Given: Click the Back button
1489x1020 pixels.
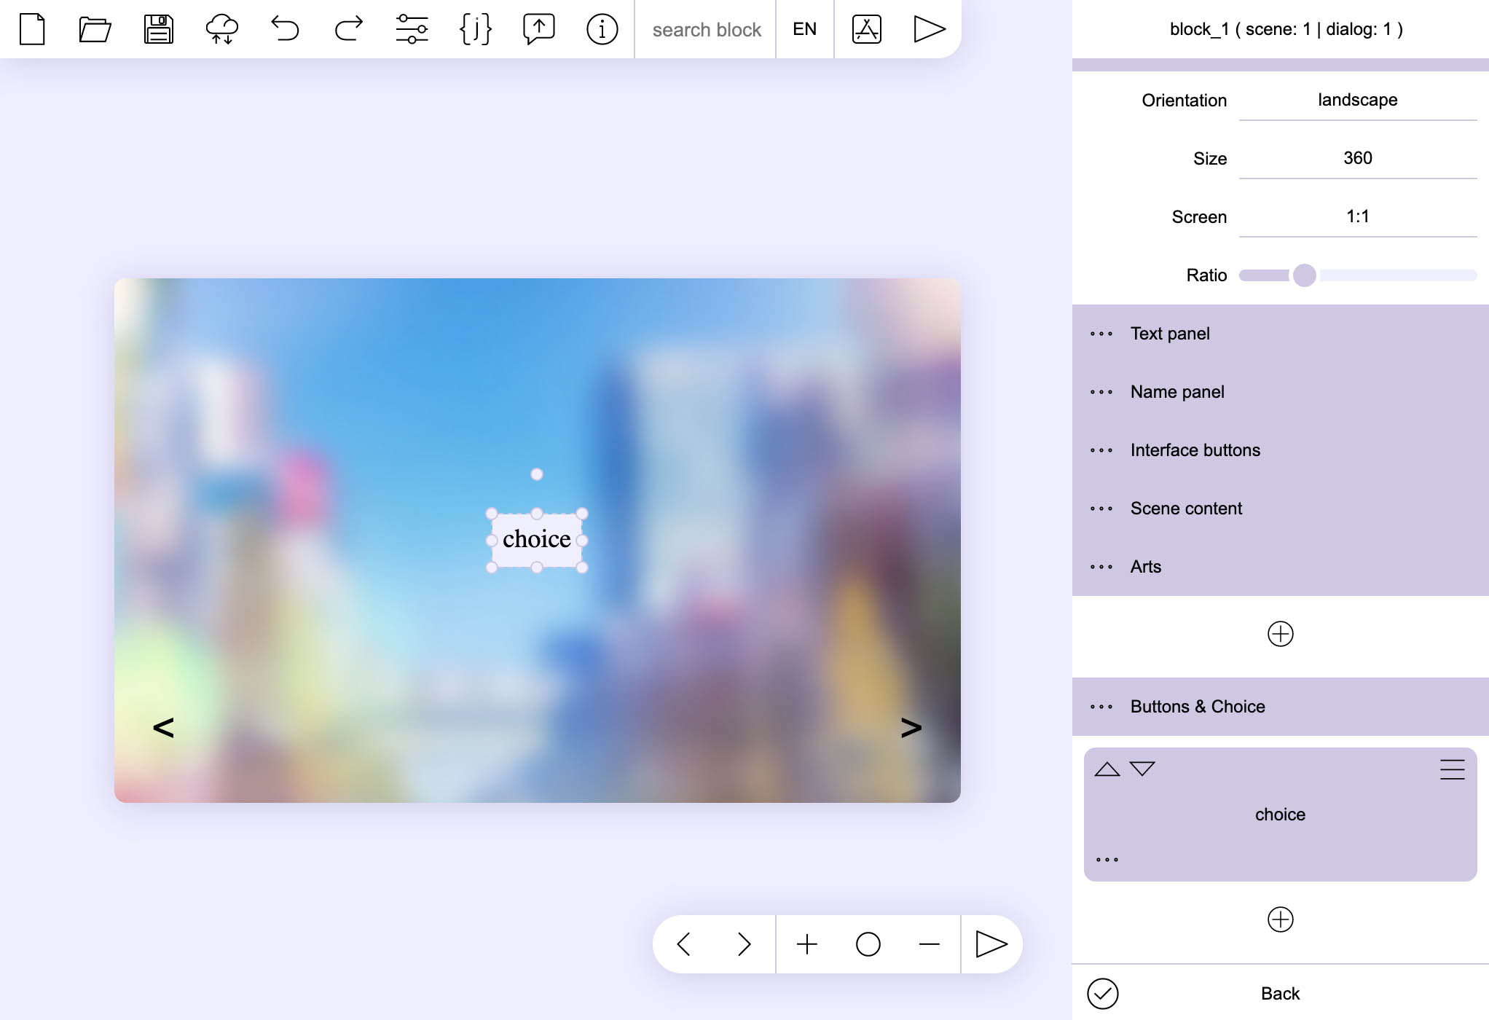Looking at the screenshot, I should [x=1280, y=994].
